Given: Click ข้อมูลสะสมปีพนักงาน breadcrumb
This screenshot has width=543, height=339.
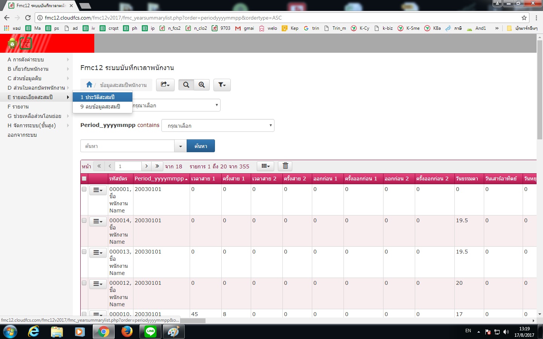Looking at the screenshot, I should pyautogui.click(x=123, y=85).
